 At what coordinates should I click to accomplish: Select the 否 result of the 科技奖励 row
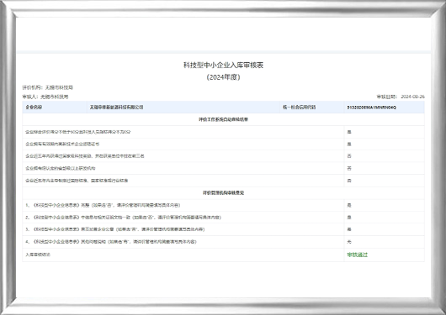349,156
